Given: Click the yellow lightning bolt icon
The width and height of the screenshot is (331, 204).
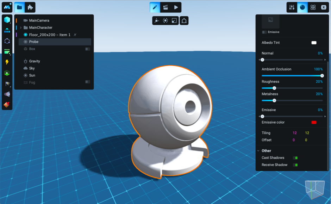Looking at the screenshot, I should point(7,62).
